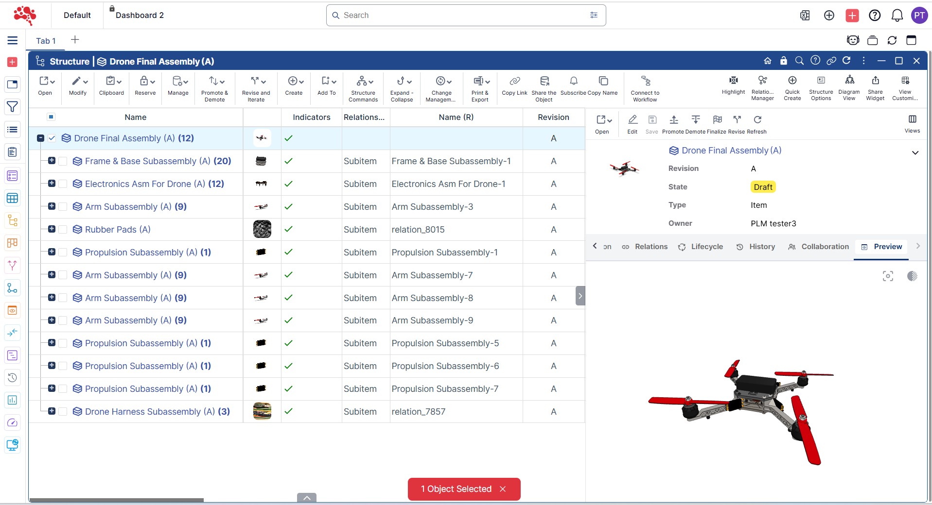Toggle the select-all checkbox in the header
Viewport: 932px width, 505px height.
point(51,117)
